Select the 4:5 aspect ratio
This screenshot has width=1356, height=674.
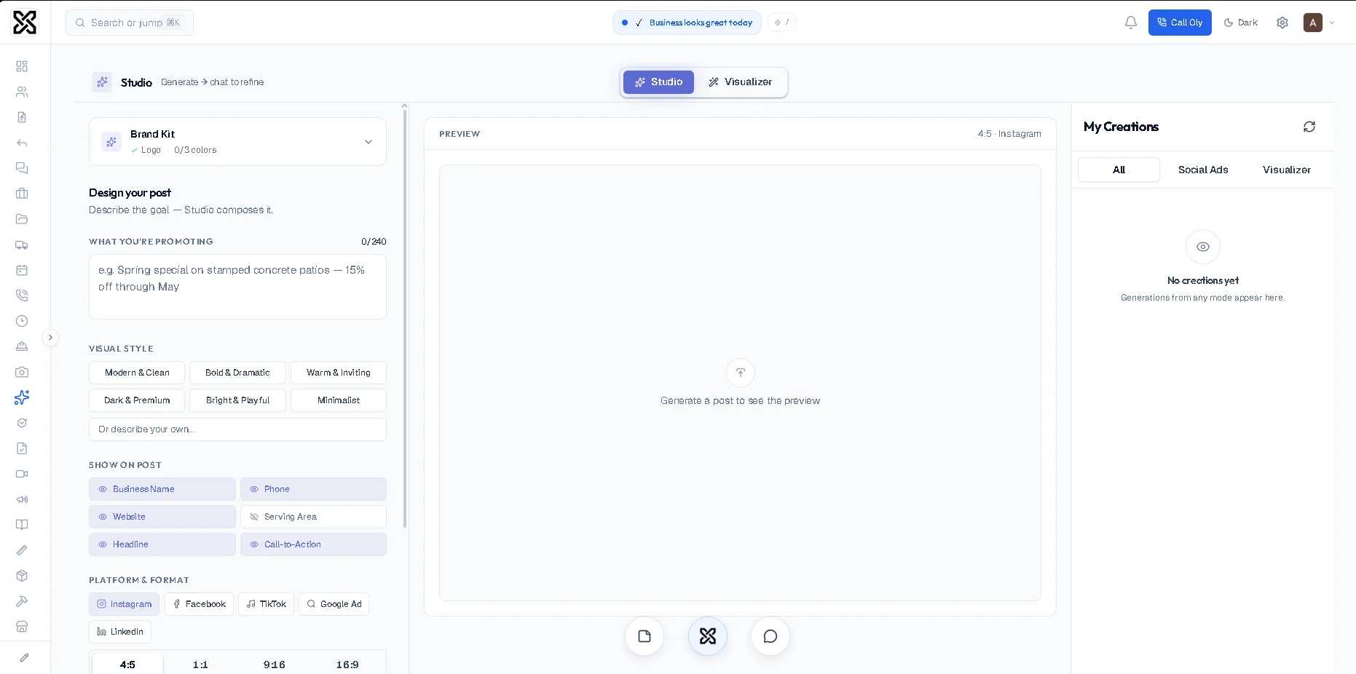pyautogui.click(x=127, y=665)
